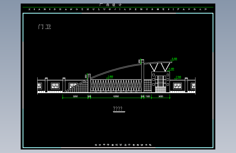Click the 4.200 elevation label

[x=171, y=69]
